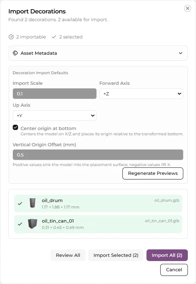This screenshot has height=284, width=196.
Task: Uncheck Center origin at bottom checkbox
Action: point(16,128)
